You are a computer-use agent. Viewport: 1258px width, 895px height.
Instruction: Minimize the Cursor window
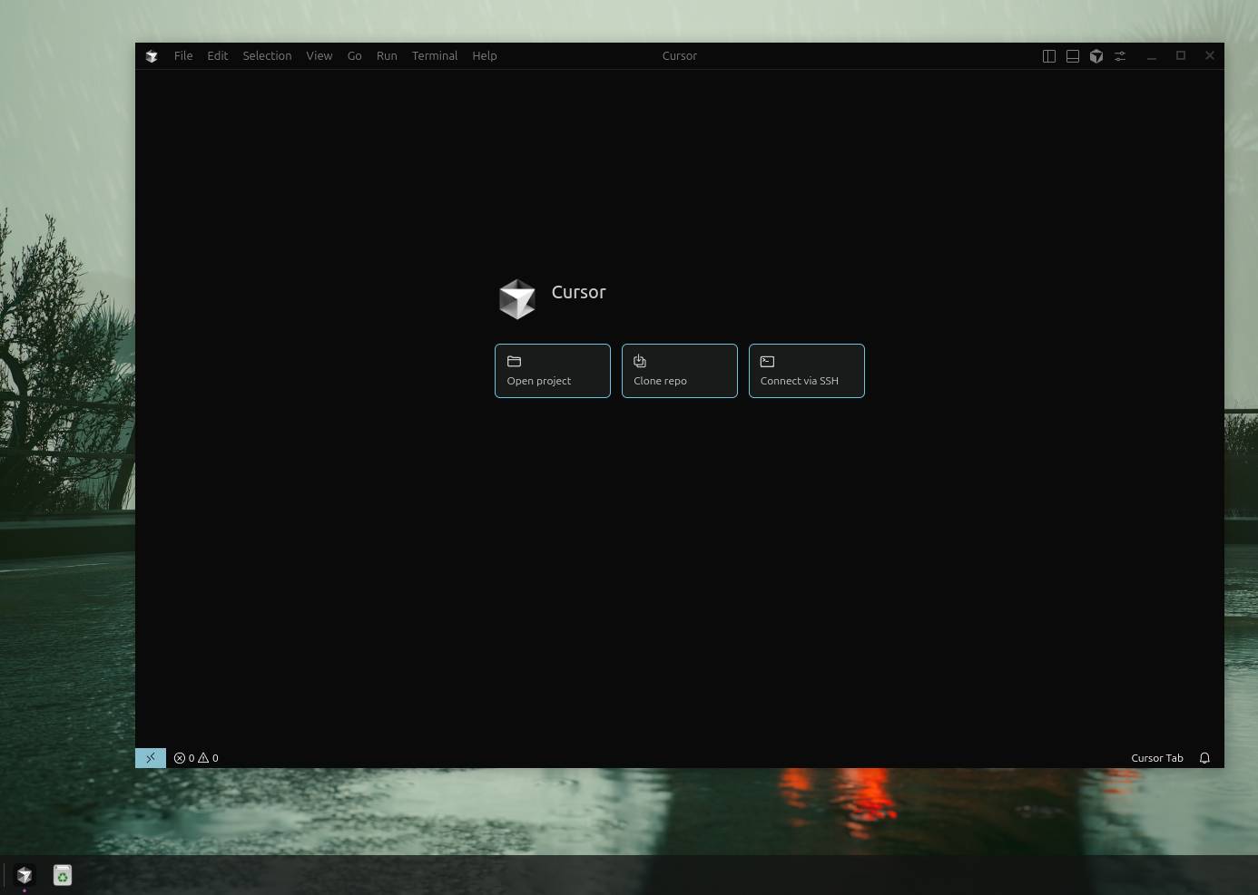(x=1152, y=56)
